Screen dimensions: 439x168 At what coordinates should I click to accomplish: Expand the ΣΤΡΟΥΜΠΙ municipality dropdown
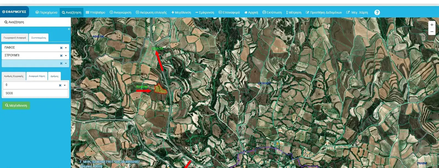click(x=66, y=55)
